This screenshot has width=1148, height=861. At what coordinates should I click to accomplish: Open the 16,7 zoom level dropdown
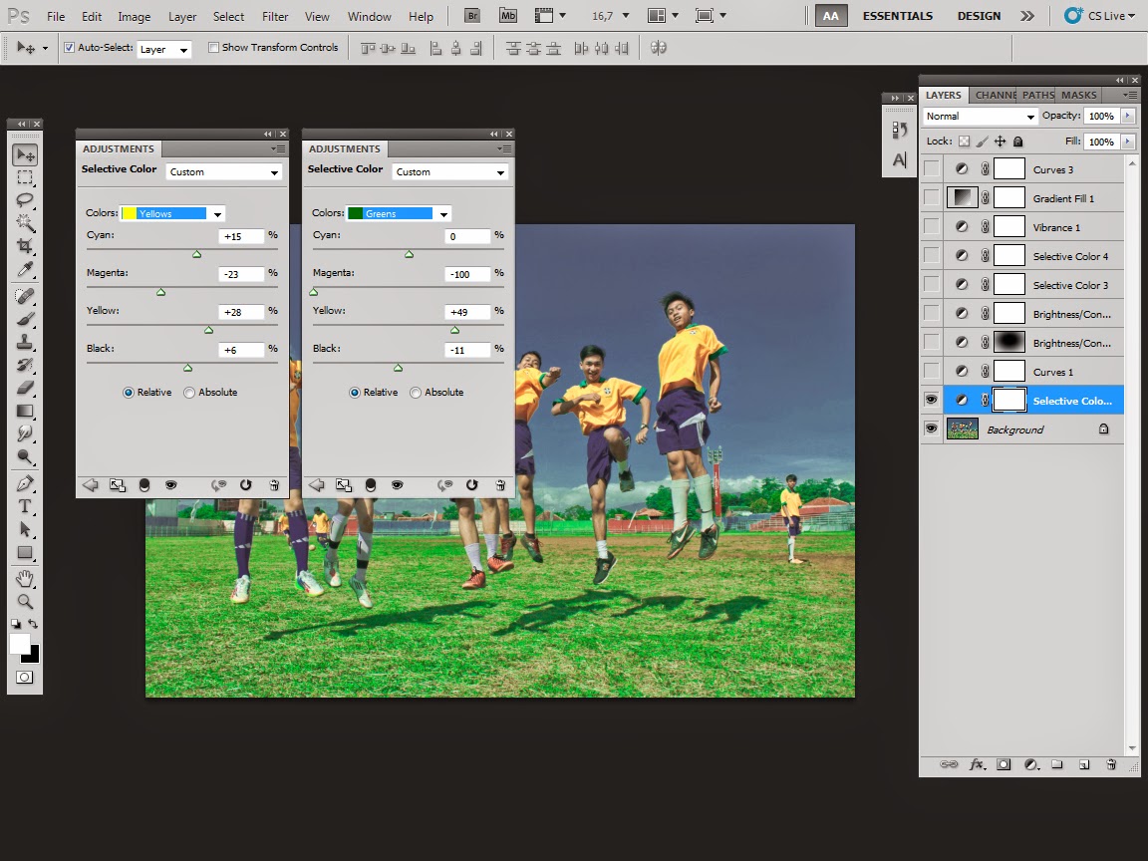(x=625, y=15)
